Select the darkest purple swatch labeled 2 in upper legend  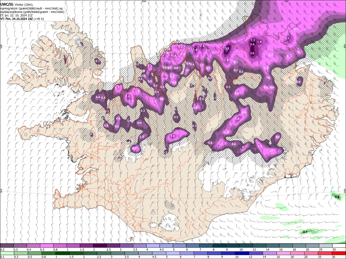coord(100,246)
